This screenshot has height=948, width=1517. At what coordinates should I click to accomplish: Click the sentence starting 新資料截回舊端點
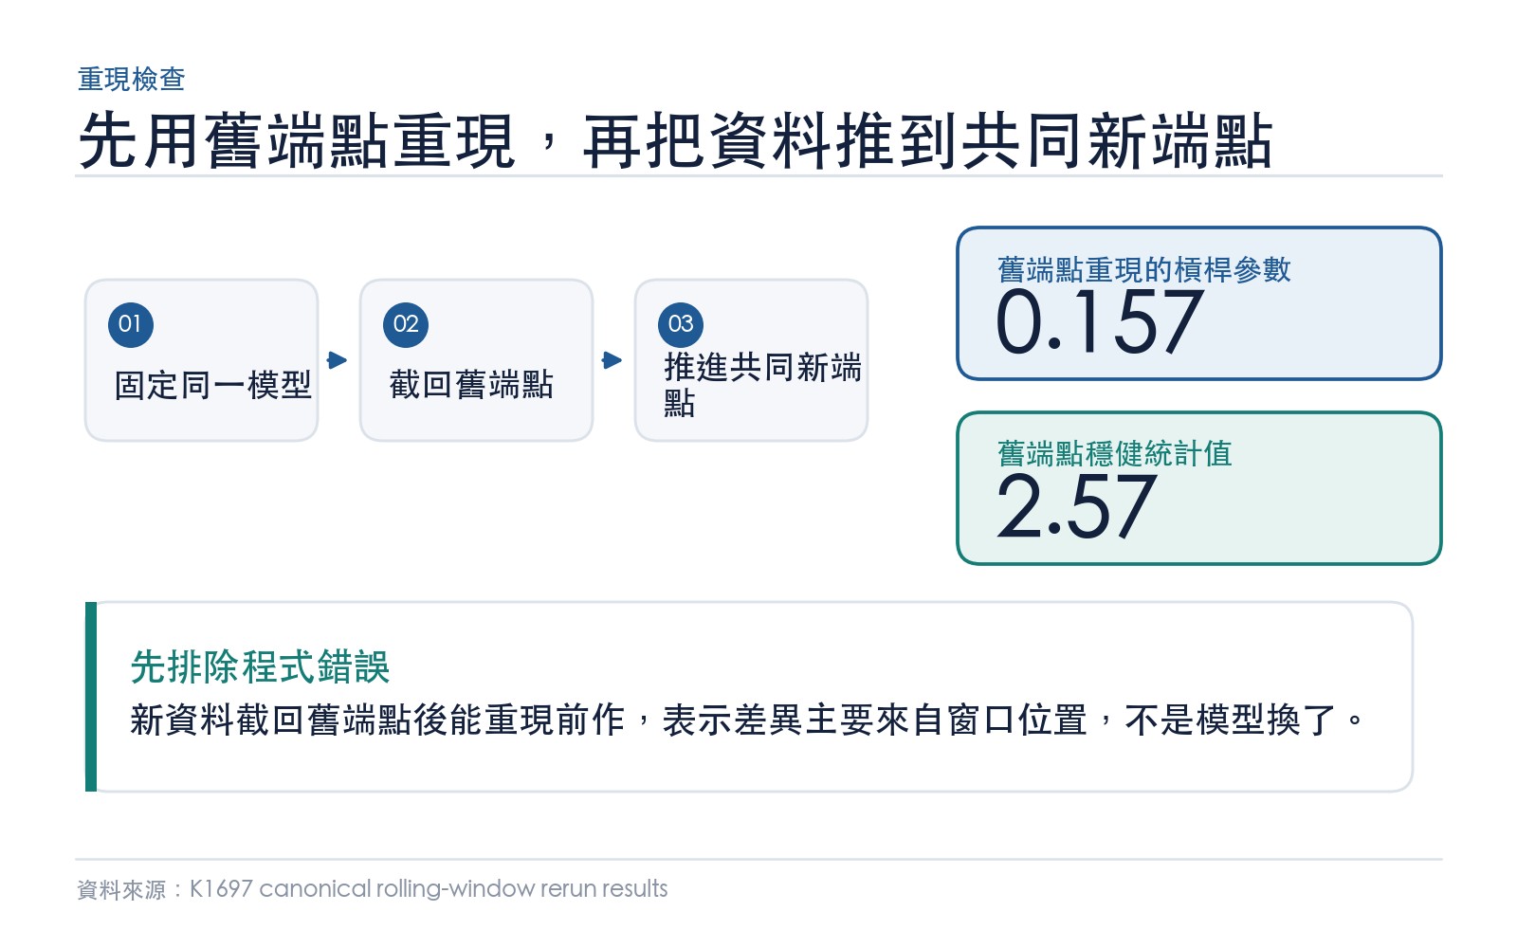click(747, 720)
